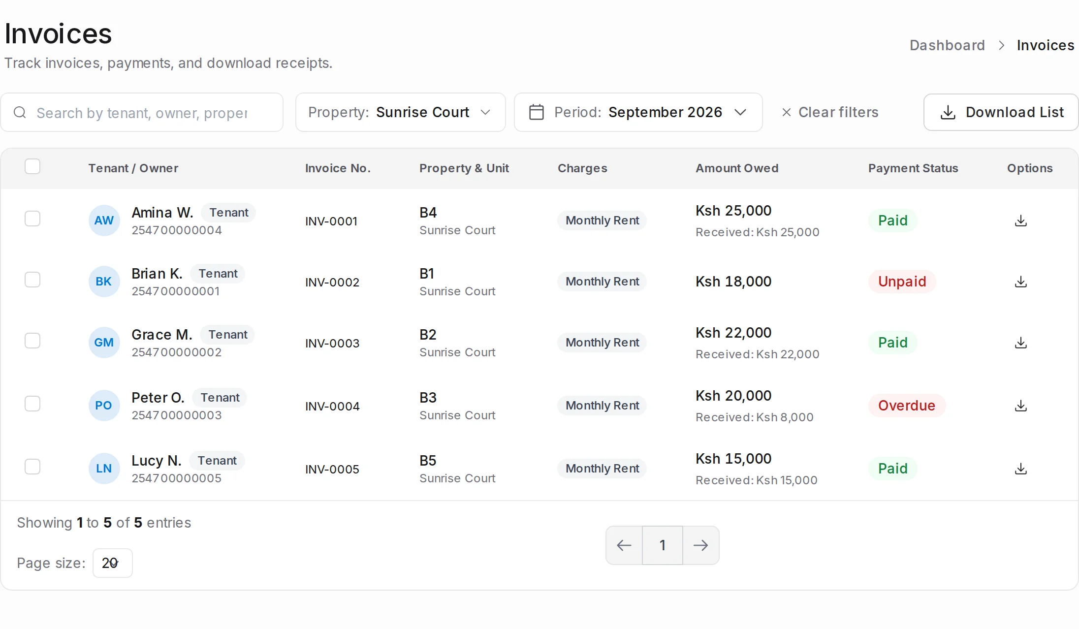1079x629 pixels.
Task: Click the LN avatar for Lucy N.
Action: 104,469
